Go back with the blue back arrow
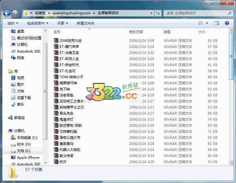 tap(7, 13)
